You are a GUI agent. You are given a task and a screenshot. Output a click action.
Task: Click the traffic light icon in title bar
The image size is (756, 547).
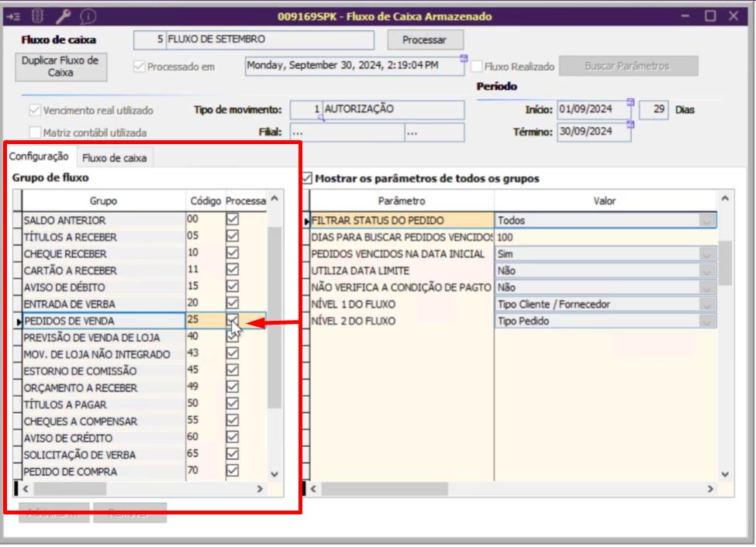(38, 15)
